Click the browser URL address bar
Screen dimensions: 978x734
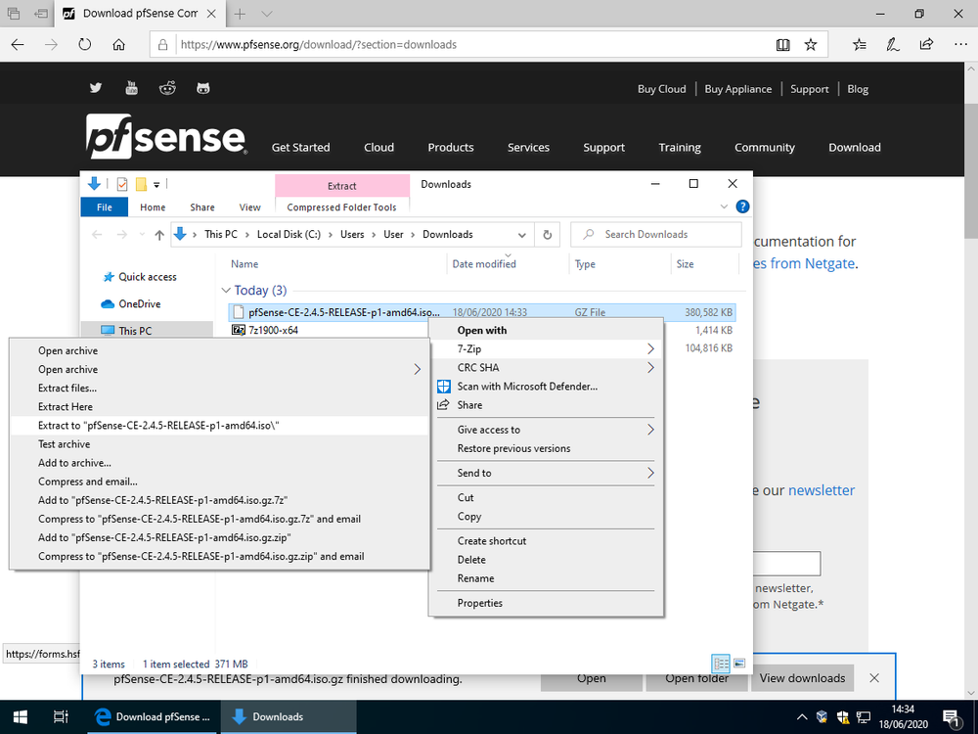(x=462, y=44)
